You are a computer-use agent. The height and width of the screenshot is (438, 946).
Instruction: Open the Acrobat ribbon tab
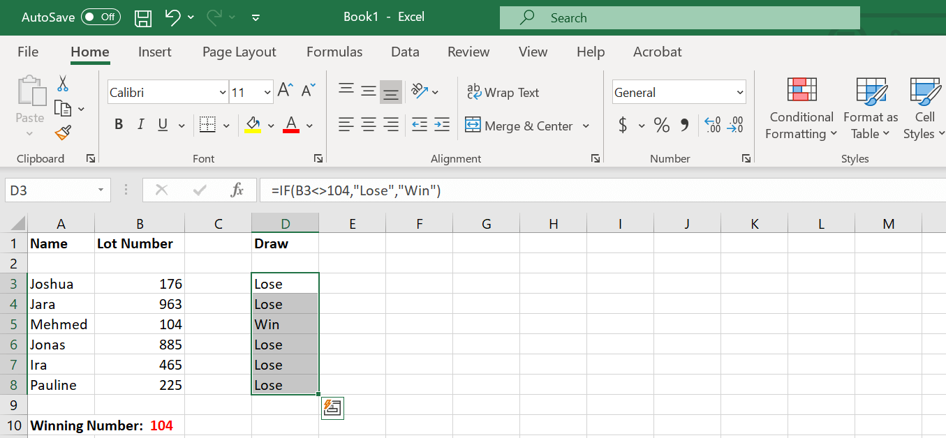coord(657,52)
